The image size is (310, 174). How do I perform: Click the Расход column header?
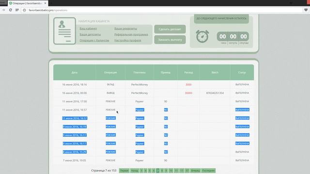click(x=188, y=72)
